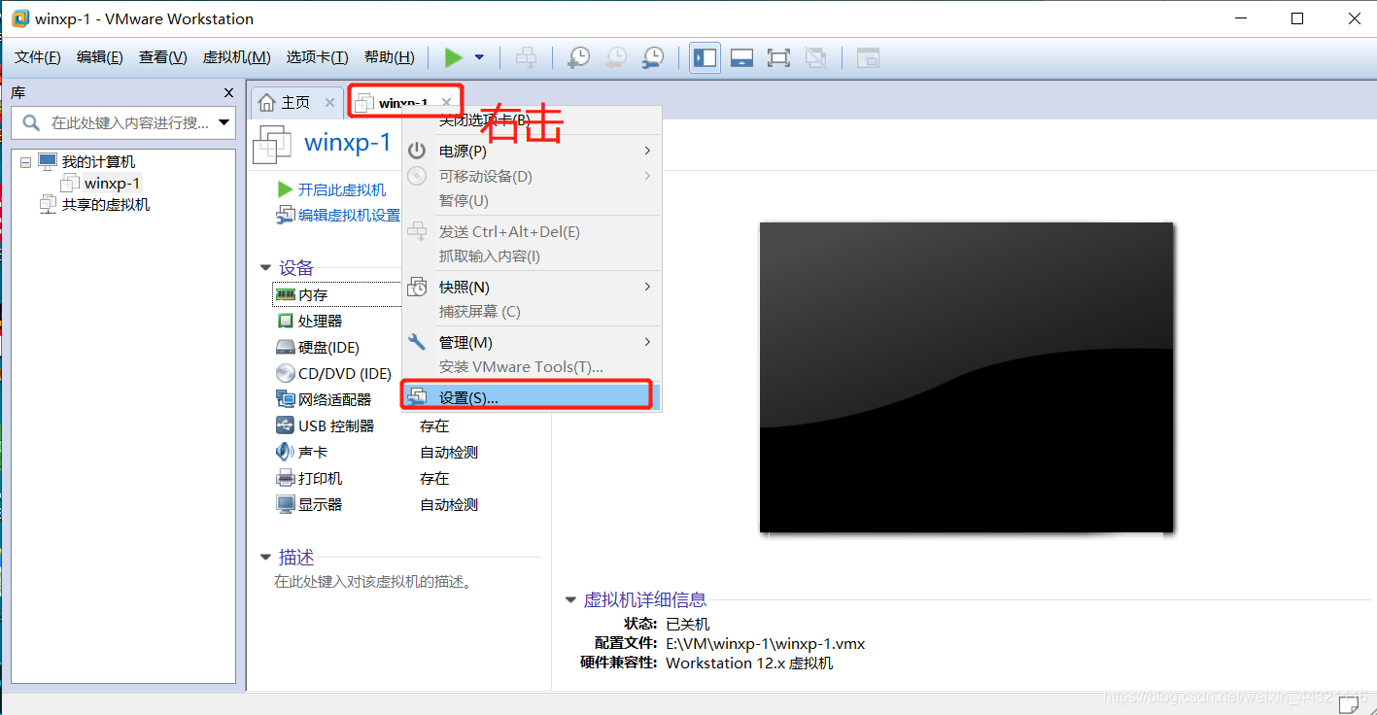Collapse the 虚拟机详细信息 section
Viewport: 1377px width, 715px height.
(570, 600)
